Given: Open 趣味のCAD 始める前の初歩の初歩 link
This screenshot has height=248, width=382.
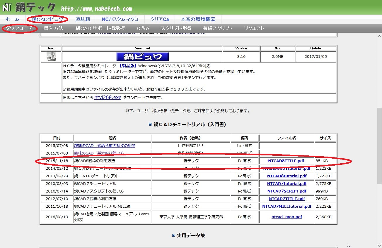Looking at the screenshot, I should click(x=105, y=145).
